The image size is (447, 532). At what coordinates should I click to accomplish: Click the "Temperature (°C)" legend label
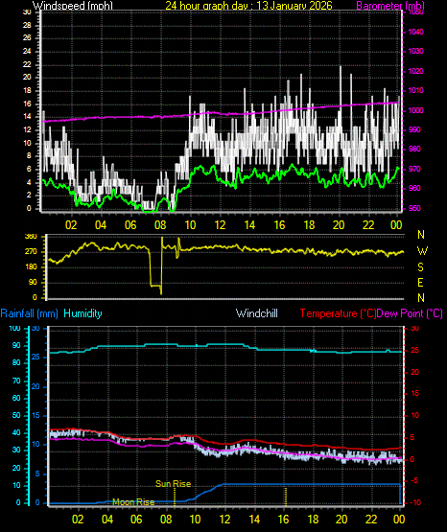338,313
